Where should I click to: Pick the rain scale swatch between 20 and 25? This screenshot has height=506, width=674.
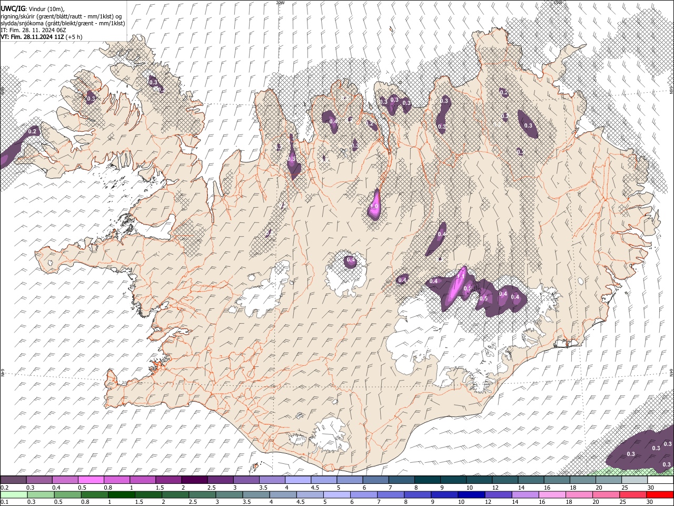[606, 494]
